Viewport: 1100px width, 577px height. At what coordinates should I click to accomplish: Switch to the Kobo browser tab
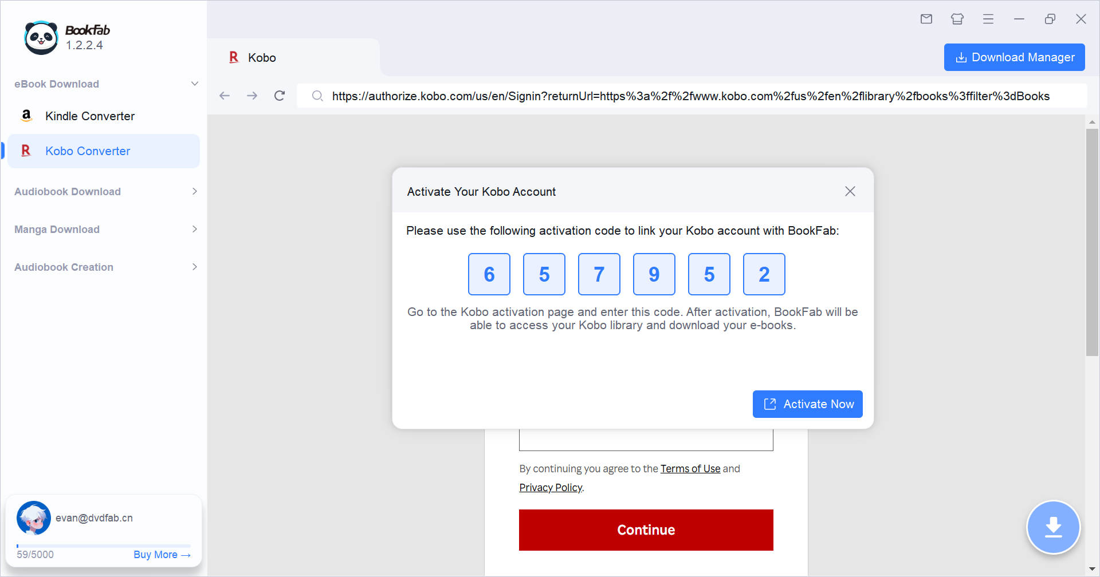[261, 57]
